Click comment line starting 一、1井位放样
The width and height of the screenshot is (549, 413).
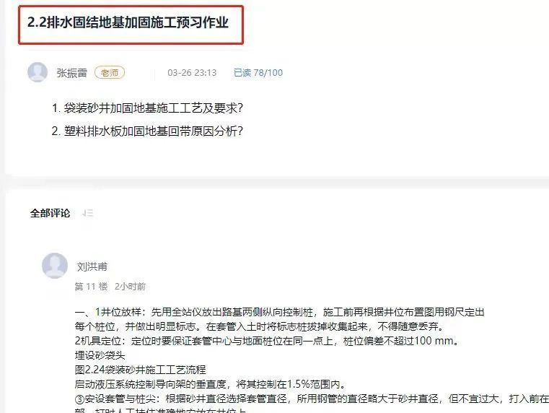pyautogui.click(x=279, y=312)
